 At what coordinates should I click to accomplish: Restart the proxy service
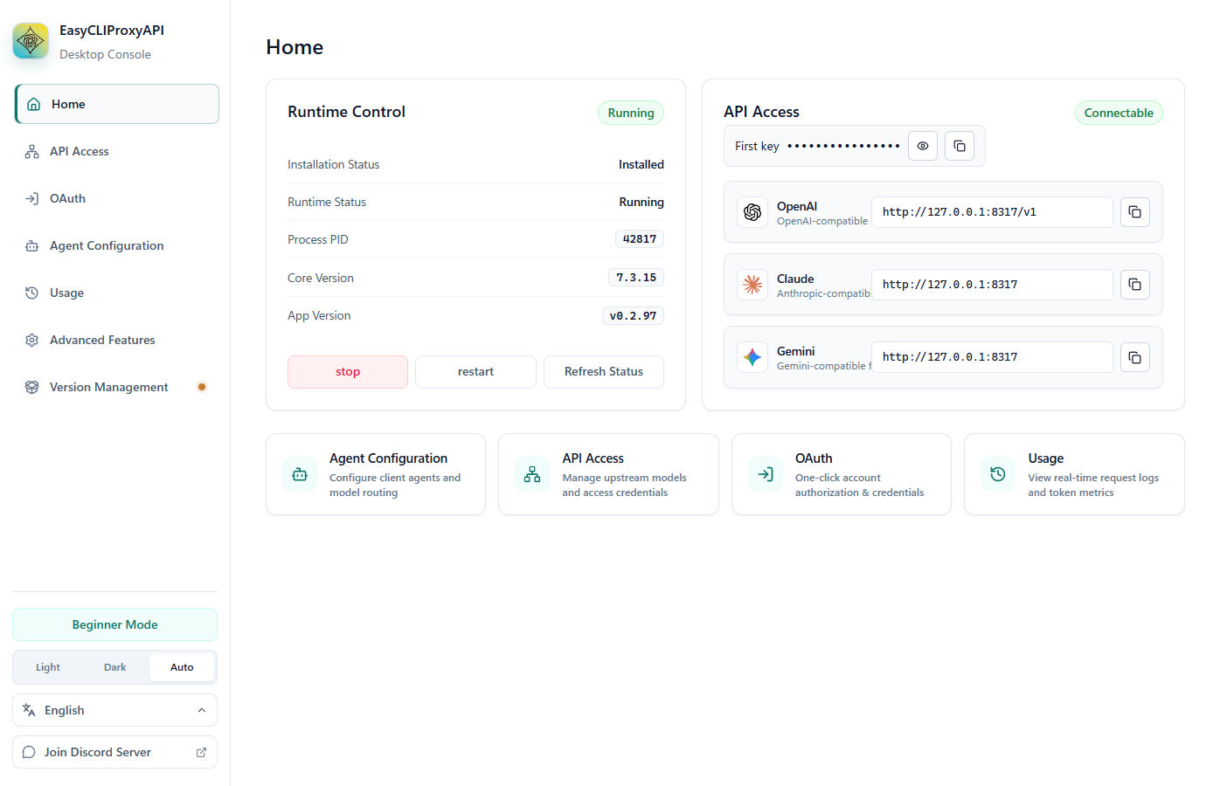pyautogui.click(x=475, y=371)
